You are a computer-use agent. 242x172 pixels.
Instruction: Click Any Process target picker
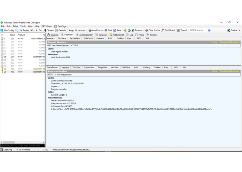tap(96, 30)
